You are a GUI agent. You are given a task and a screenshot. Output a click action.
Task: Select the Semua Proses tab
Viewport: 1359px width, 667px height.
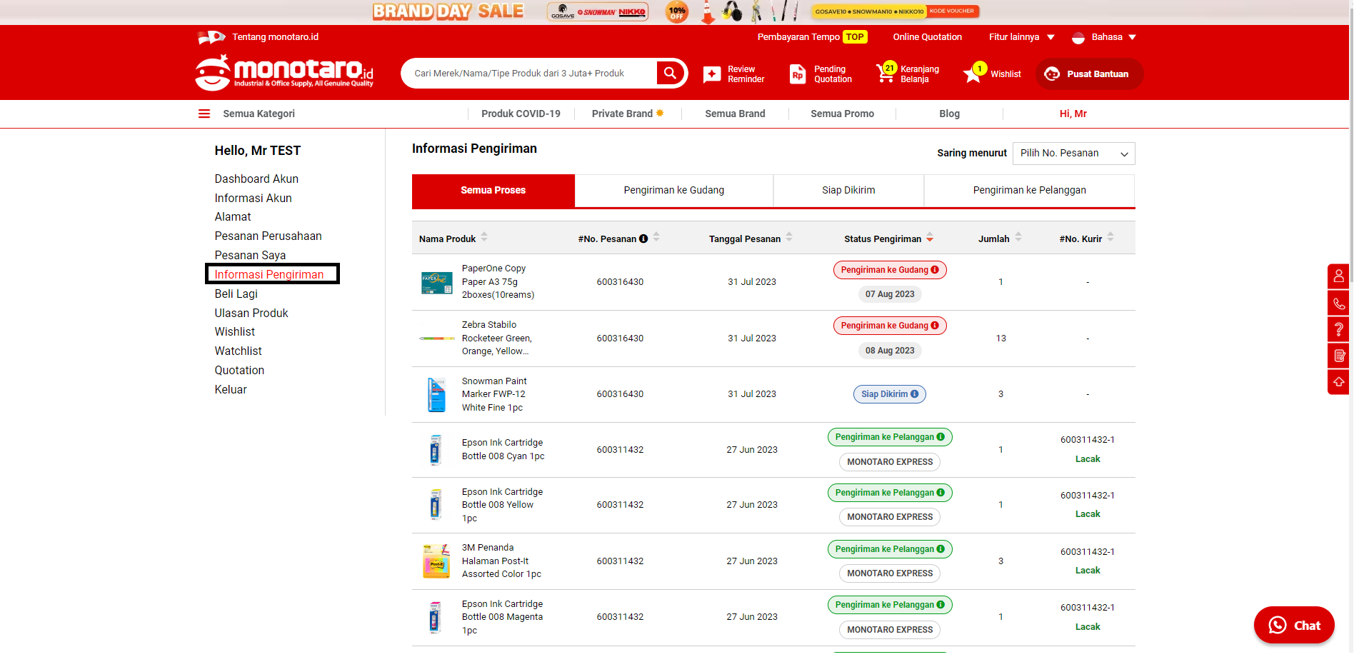(493, 191)
